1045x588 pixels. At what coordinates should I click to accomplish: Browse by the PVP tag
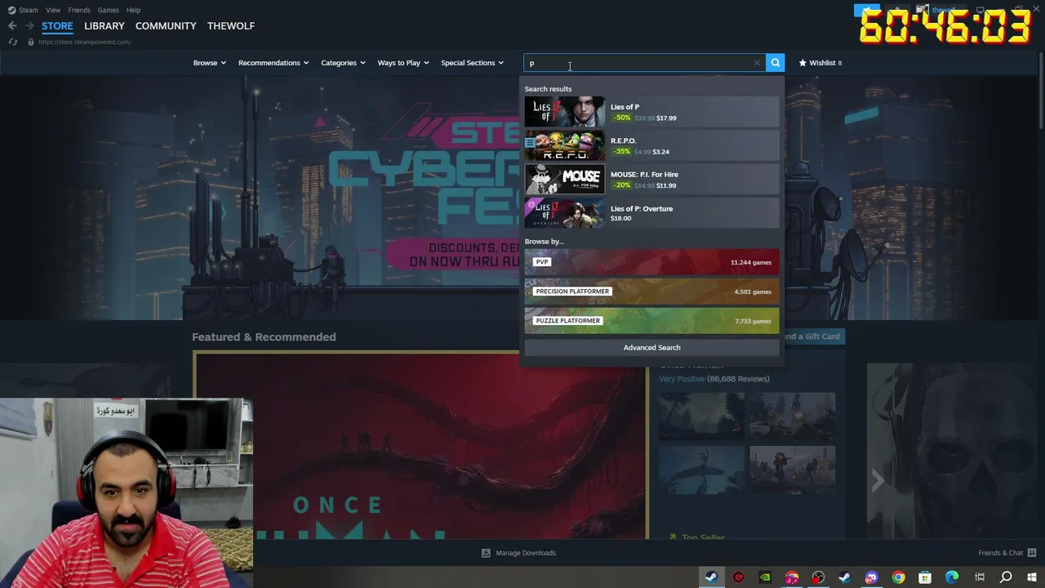point(651,262)
